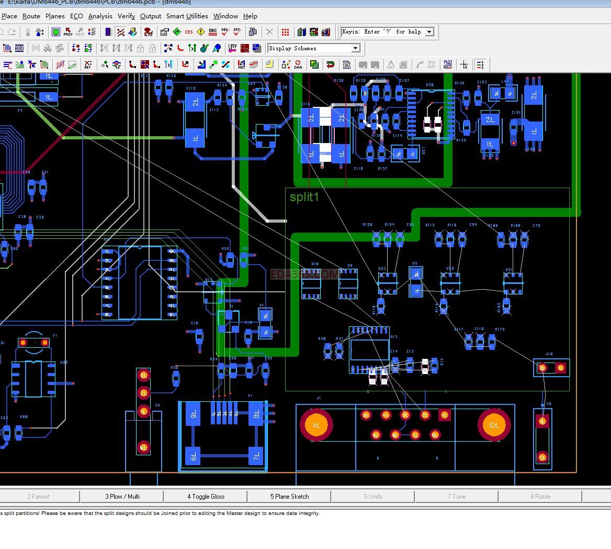Open the CES constraint editor icon
The width and height of the screenshot is (611, 549).
pos(189,32)
